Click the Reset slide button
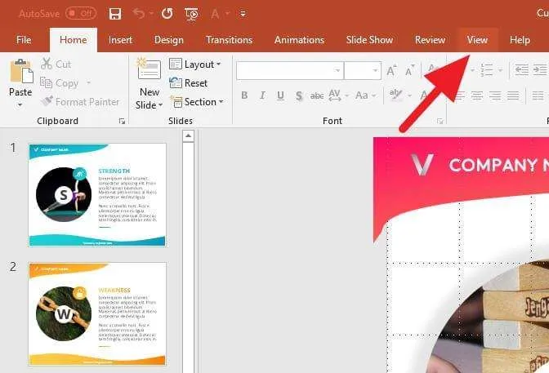 click(x=189, y=83)
